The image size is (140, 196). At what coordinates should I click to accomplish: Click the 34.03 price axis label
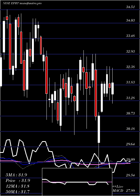(x=130, y=20)
